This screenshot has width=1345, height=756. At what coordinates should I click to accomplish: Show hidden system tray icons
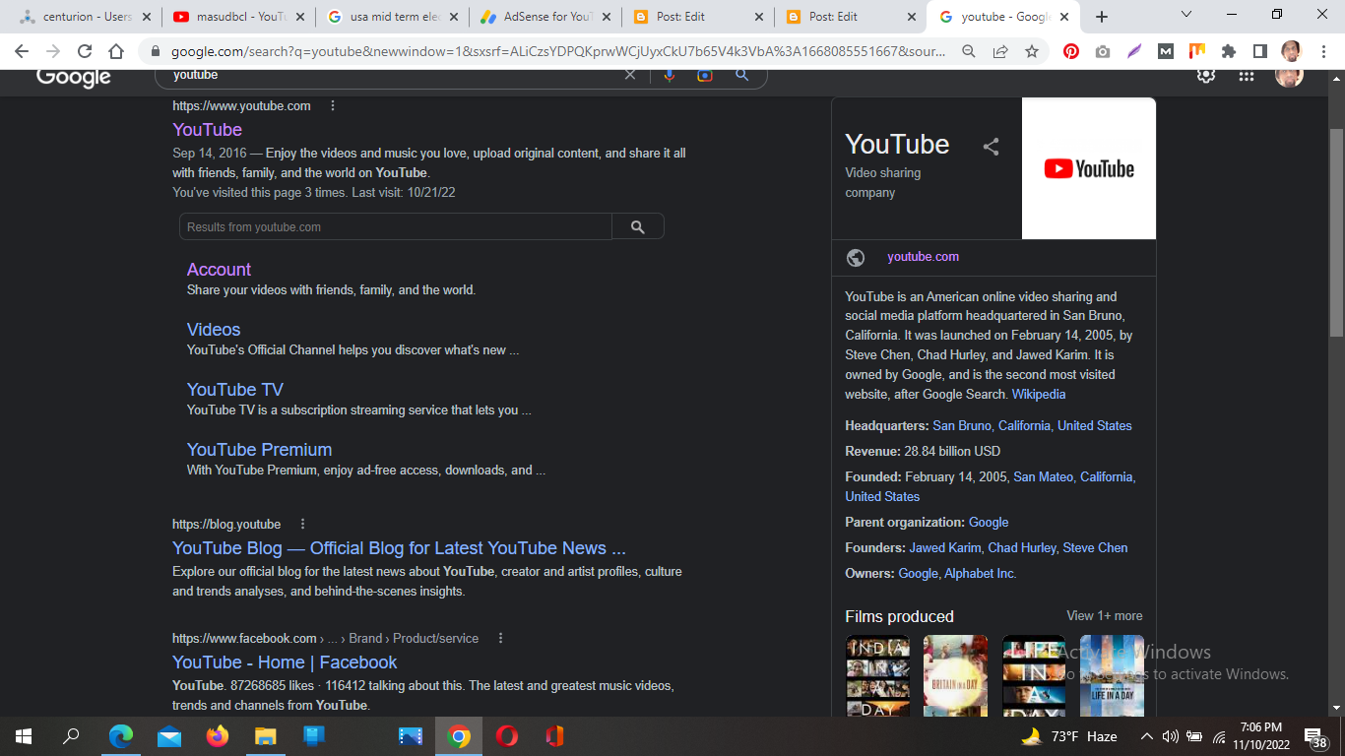[1146, 736]
